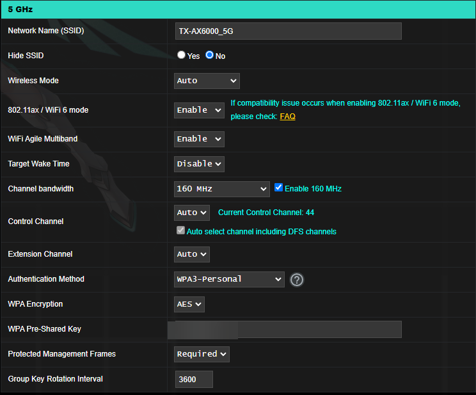Expand the Channel bandwidth dropdown
This screenshot has height=395, width=476.
click(x=221, y=189)
